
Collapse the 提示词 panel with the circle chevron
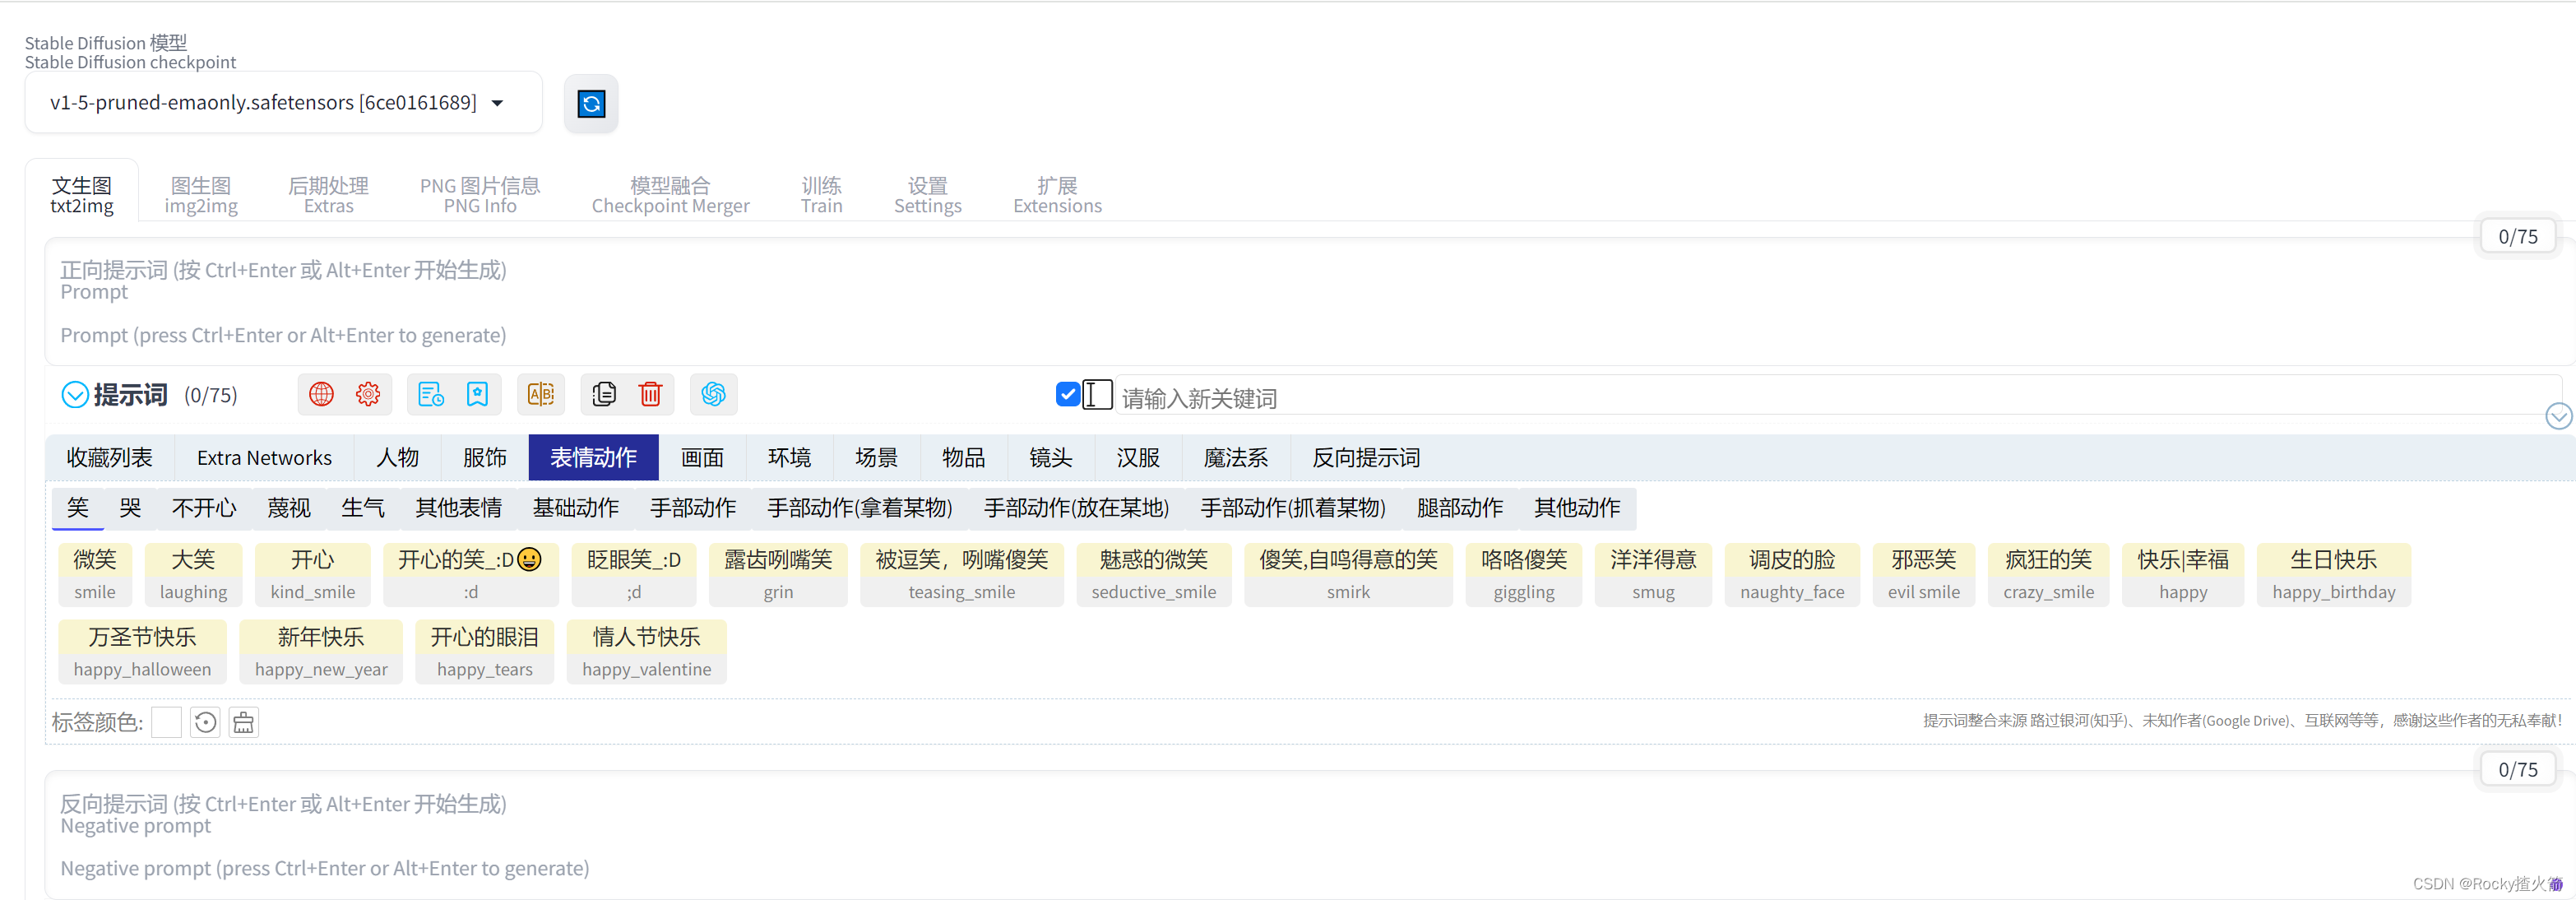coord(75,394)
